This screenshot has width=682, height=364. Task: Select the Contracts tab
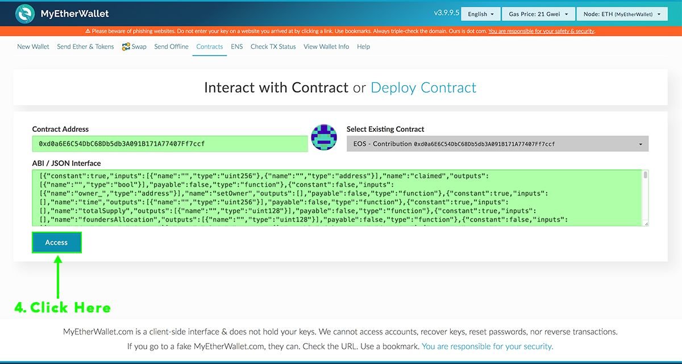(x=210, y=47)
